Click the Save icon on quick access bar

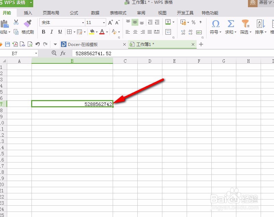click(x=7, y=44)
